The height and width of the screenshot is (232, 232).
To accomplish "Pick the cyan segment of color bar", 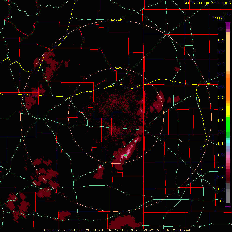I will click(228, 142).
